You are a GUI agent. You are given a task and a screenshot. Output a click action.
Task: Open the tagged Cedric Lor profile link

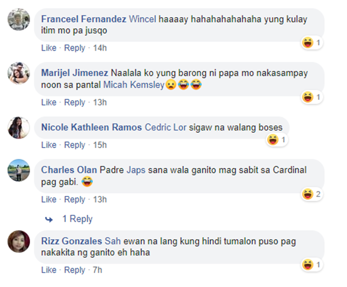coord(166,127)
